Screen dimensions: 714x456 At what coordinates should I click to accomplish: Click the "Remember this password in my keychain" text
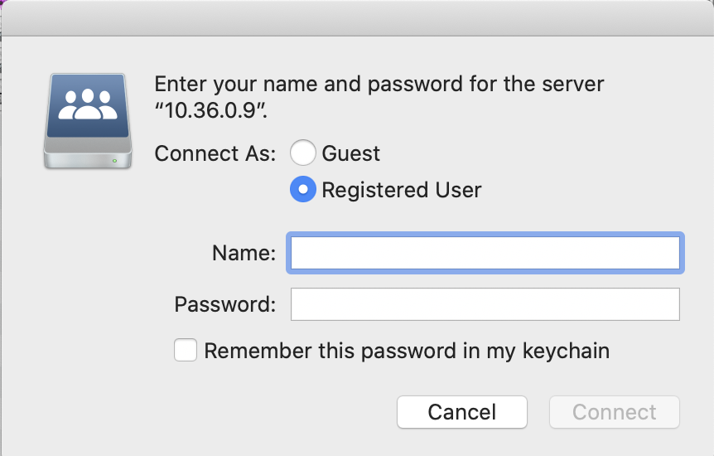(x=407, y=351)
